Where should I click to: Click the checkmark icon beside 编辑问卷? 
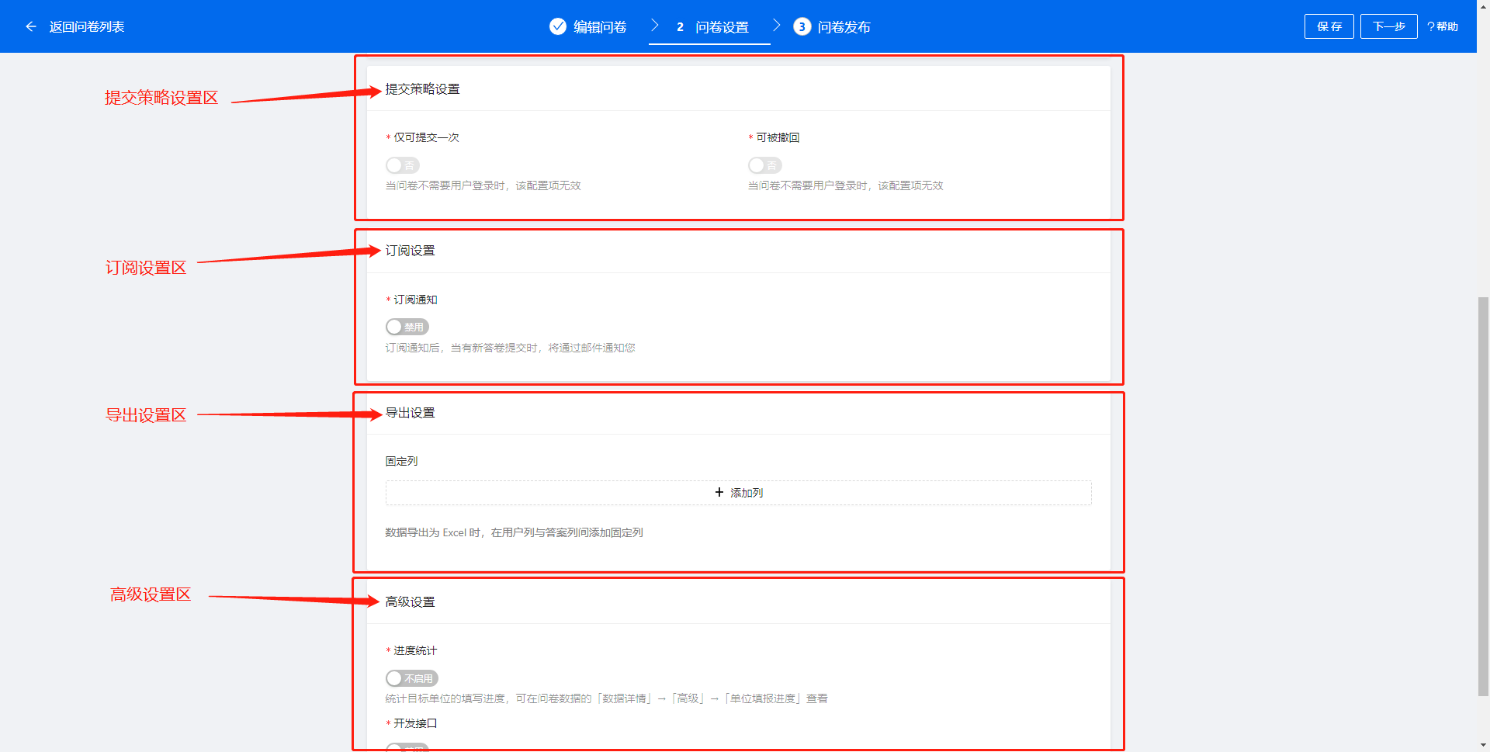tap(557, 26)
